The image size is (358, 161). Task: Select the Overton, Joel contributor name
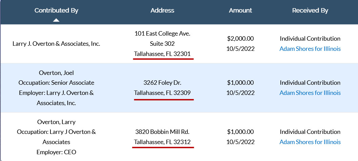(57, 73)
